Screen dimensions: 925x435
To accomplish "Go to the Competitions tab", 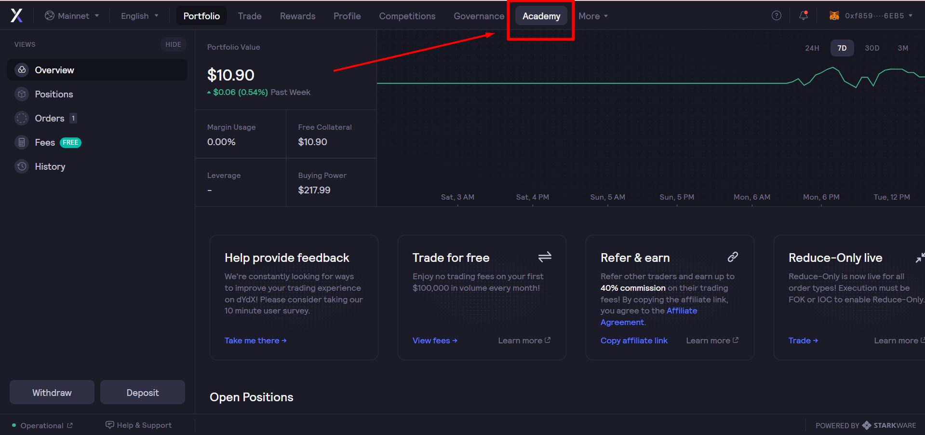I will click(x=407, y=16).
